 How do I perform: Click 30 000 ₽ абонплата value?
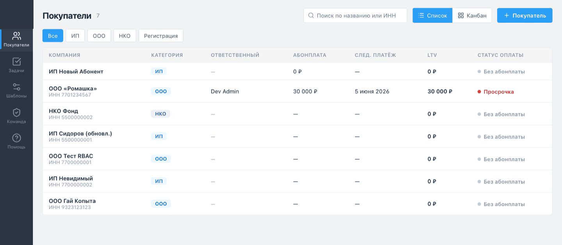point(305,91)
